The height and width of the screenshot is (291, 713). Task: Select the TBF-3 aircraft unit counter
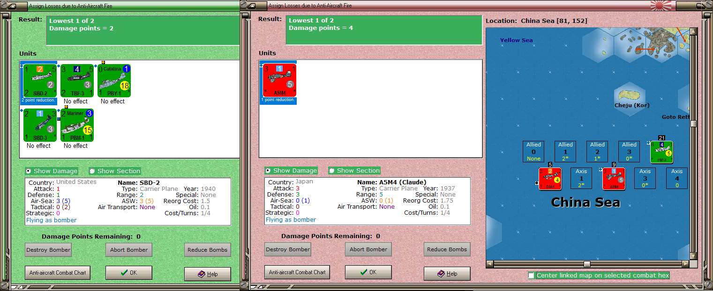tap(77, 80)
